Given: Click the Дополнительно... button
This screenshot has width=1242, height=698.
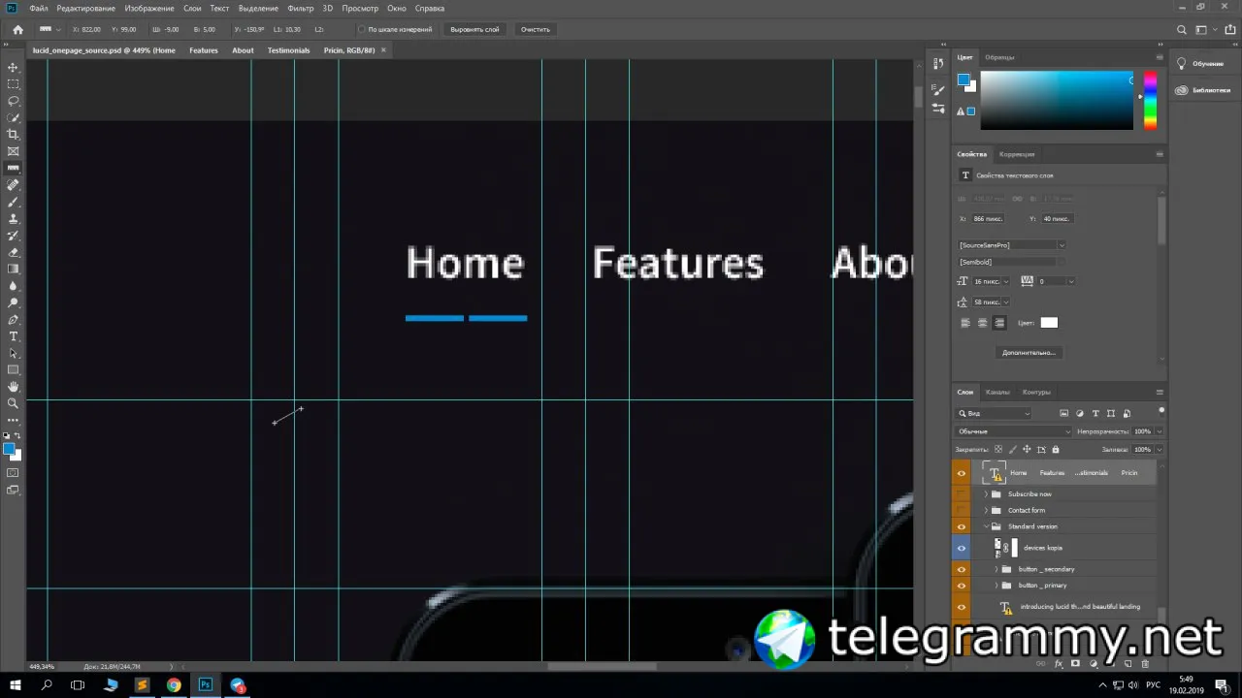Looking at the screenshot, I should pyautogui.click(x=1029, y=353).
